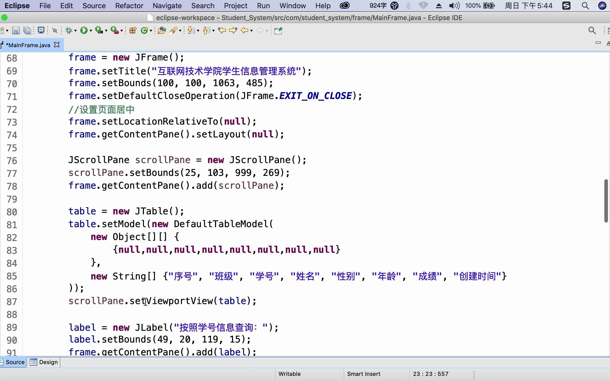Click Next Annotation down-arrow icon
The width and height of the screenshot is (610, 381).
190,31
